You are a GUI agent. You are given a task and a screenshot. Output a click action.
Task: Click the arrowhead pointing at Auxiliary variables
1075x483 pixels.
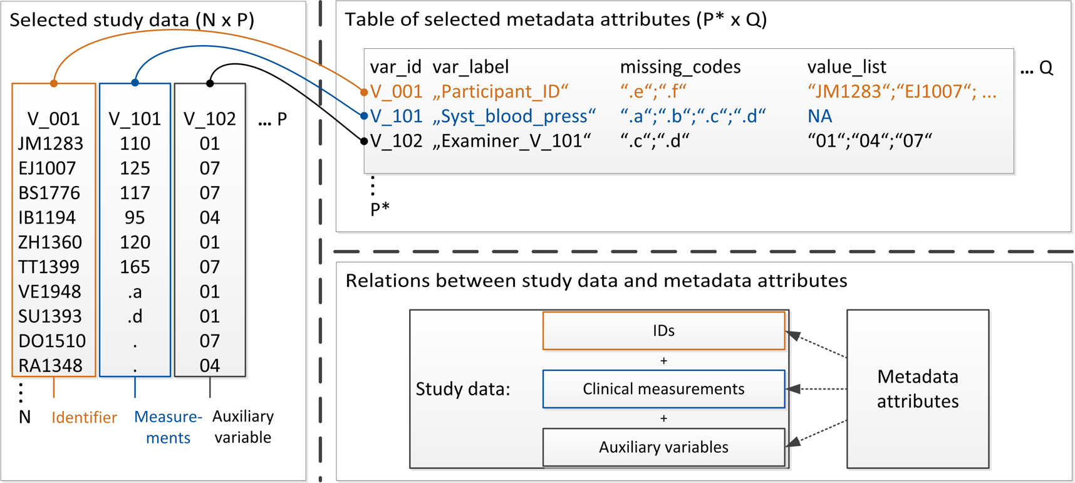click(793, 442)
